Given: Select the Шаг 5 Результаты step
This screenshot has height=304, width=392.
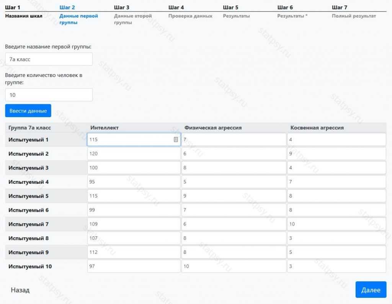Looking at the screenshot, I should point(236,12).
